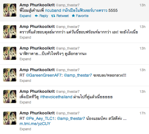Screen dimensions: 149x134
Task: Click the Reply arrow icon on first tweet
Action: click(x=37, y=16)
